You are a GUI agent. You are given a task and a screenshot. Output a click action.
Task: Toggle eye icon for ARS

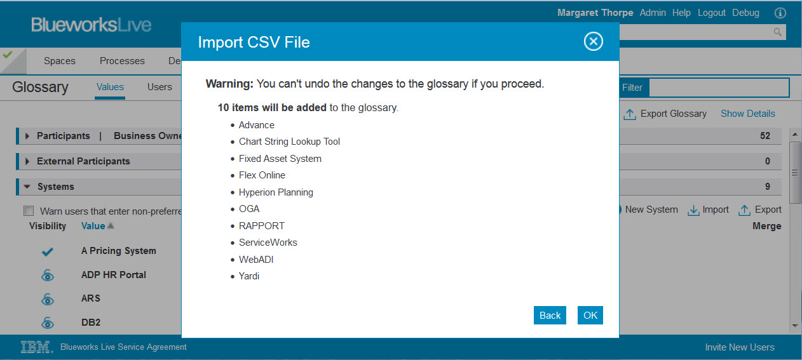(x=48, y=299)
